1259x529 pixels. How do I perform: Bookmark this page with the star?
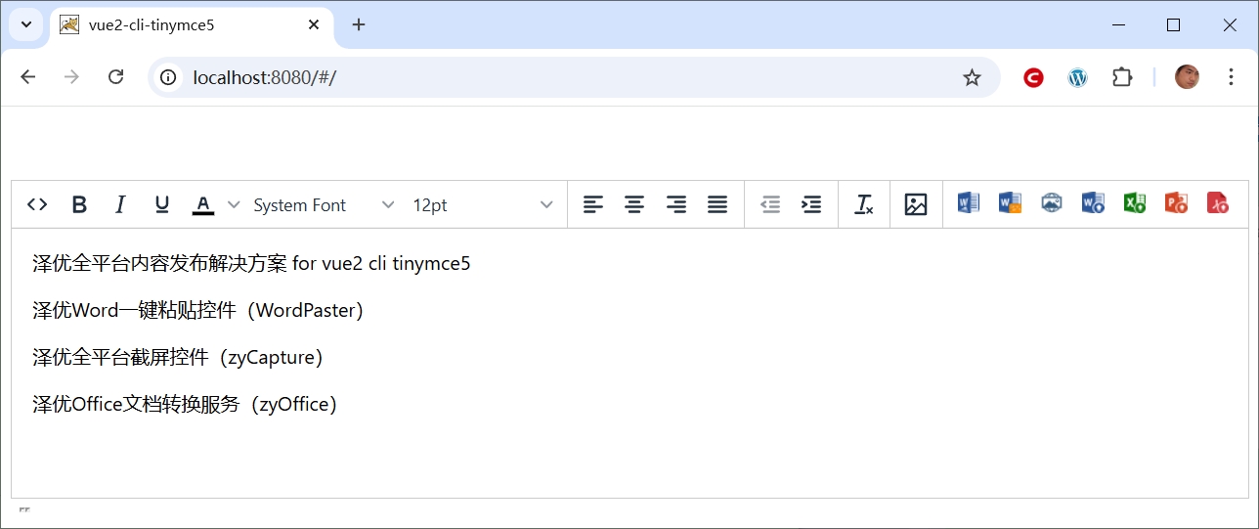[972, 77]
